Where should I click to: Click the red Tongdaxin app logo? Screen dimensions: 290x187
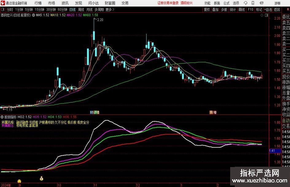3,3
